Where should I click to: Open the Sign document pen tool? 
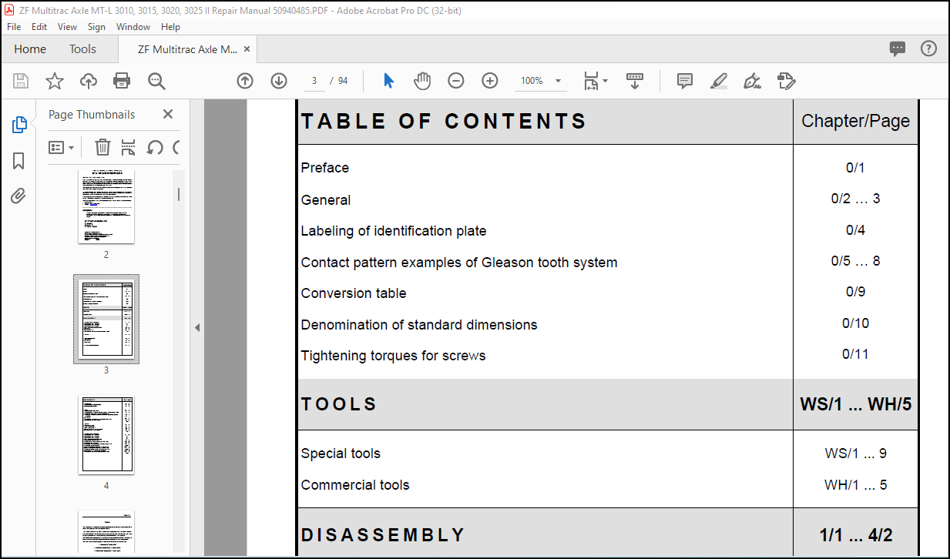click(753, 81)
